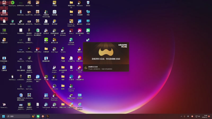The height and width of the screenshot is (119, 212).
Task: Open the TeamSpeak 3 shortcut
Action: (x=46, y=106)
